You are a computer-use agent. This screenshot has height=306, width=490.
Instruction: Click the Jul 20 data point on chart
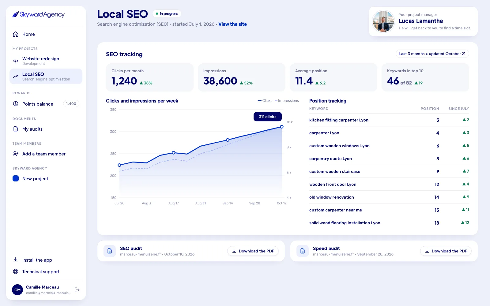119,165
